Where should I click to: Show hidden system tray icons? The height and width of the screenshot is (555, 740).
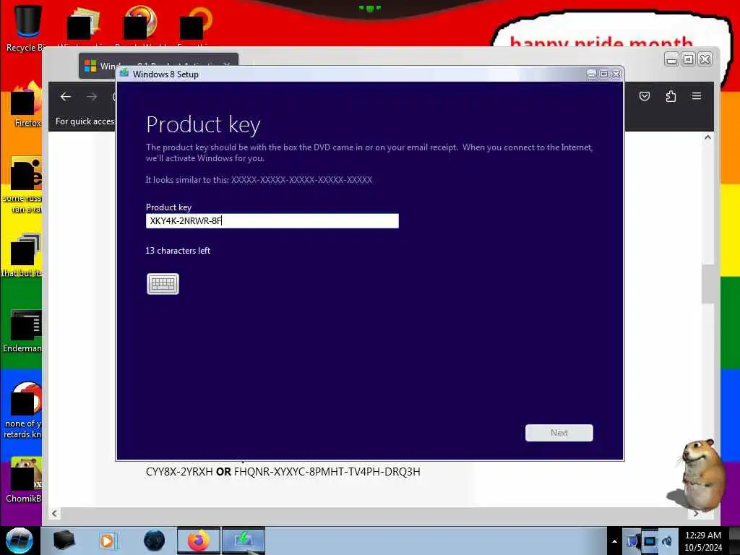click(614, 541)
